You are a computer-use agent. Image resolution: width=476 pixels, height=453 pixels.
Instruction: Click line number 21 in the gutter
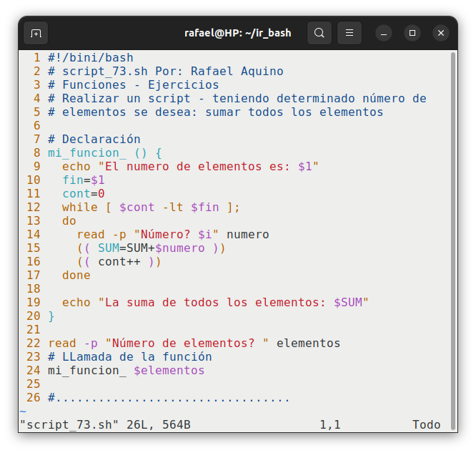click(x=34, y=330)
